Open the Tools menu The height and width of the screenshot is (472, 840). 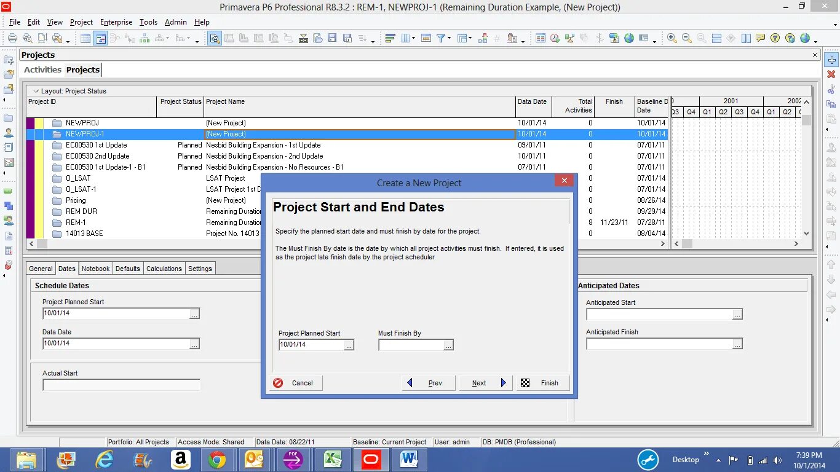coord(148,22)
